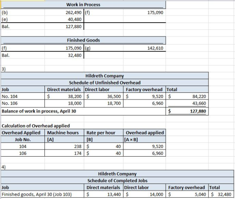Click the 142,610 credit for (g)

pyautogui.click(x=155, y=48)
